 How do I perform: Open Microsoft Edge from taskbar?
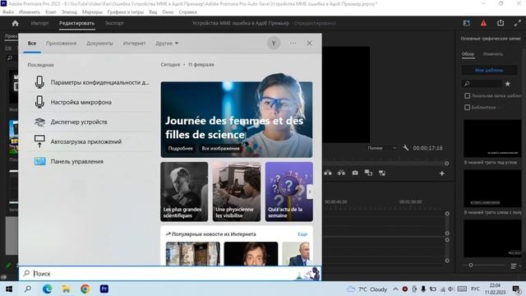(x=47, y=289)
